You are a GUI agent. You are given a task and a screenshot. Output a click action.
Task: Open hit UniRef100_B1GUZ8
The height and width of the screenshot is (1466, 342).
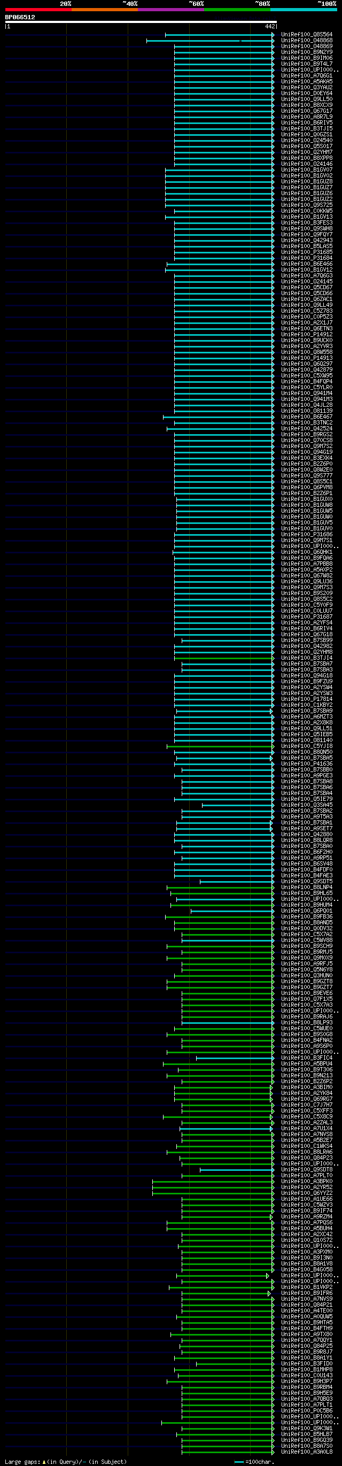click(x=307, y=182)
